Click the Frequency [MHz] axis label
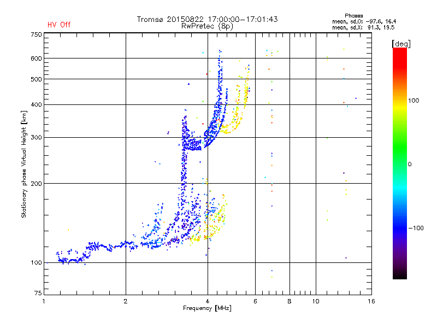437x328 pixels. point(207,308)
